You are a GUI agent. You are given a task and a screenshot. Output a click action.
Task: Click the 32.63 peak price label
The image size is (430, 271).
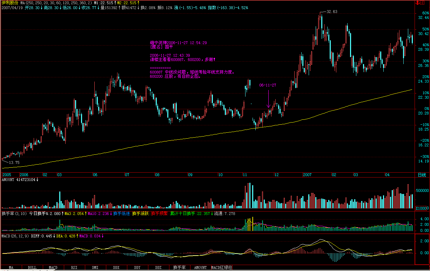coord(331,12)
